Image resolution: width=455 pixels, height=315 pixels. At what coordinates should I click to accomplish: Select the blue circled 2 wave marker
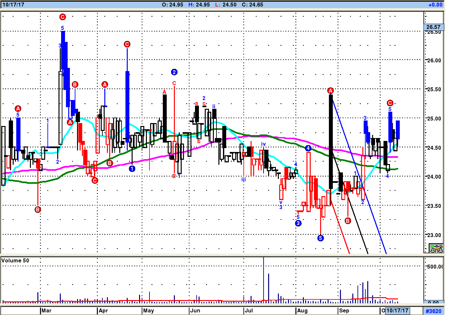(174, 72)
